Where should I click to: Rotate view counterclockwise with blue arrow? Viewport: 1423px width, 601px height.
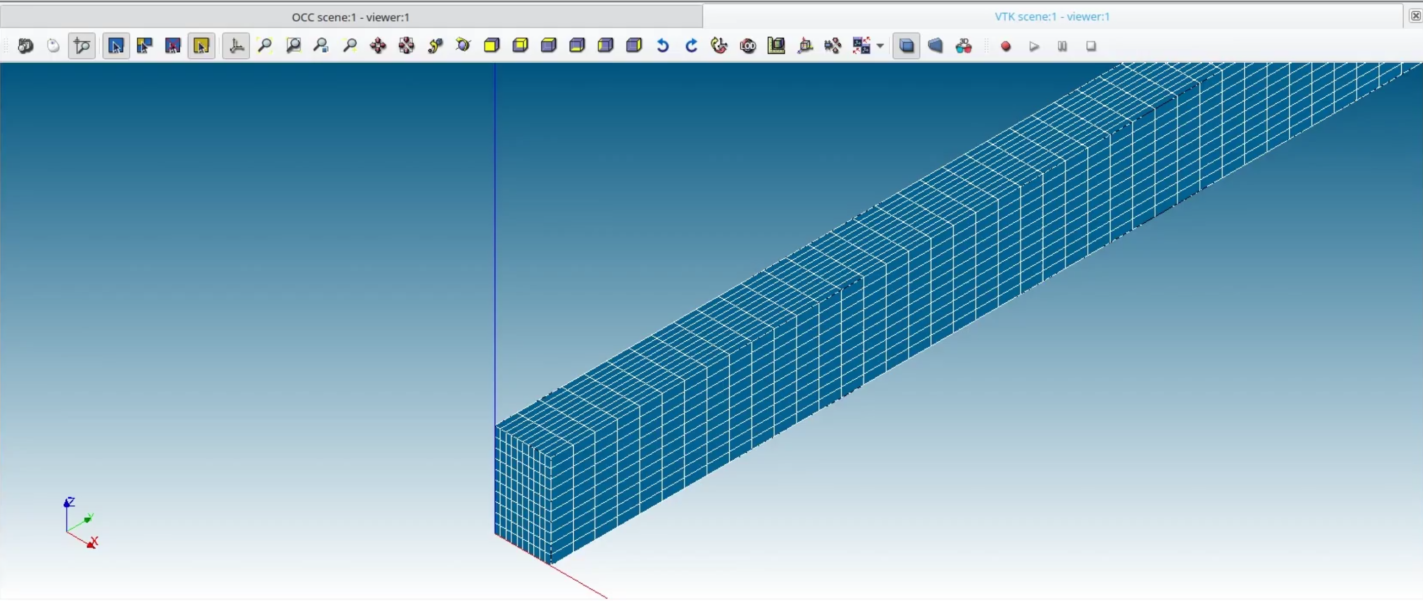[x=662, y=46]
